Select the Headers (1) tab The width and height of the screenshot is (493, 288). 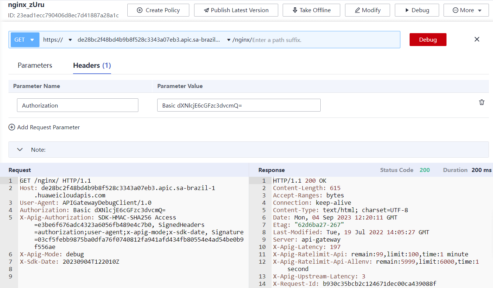(x=91, y=65)
